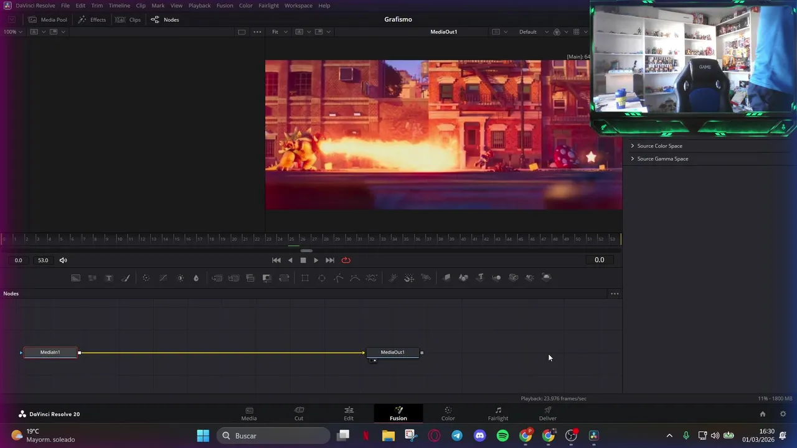Switch to the Fairlight page tab
The image size is (797, 448).
tap(498, 414)
